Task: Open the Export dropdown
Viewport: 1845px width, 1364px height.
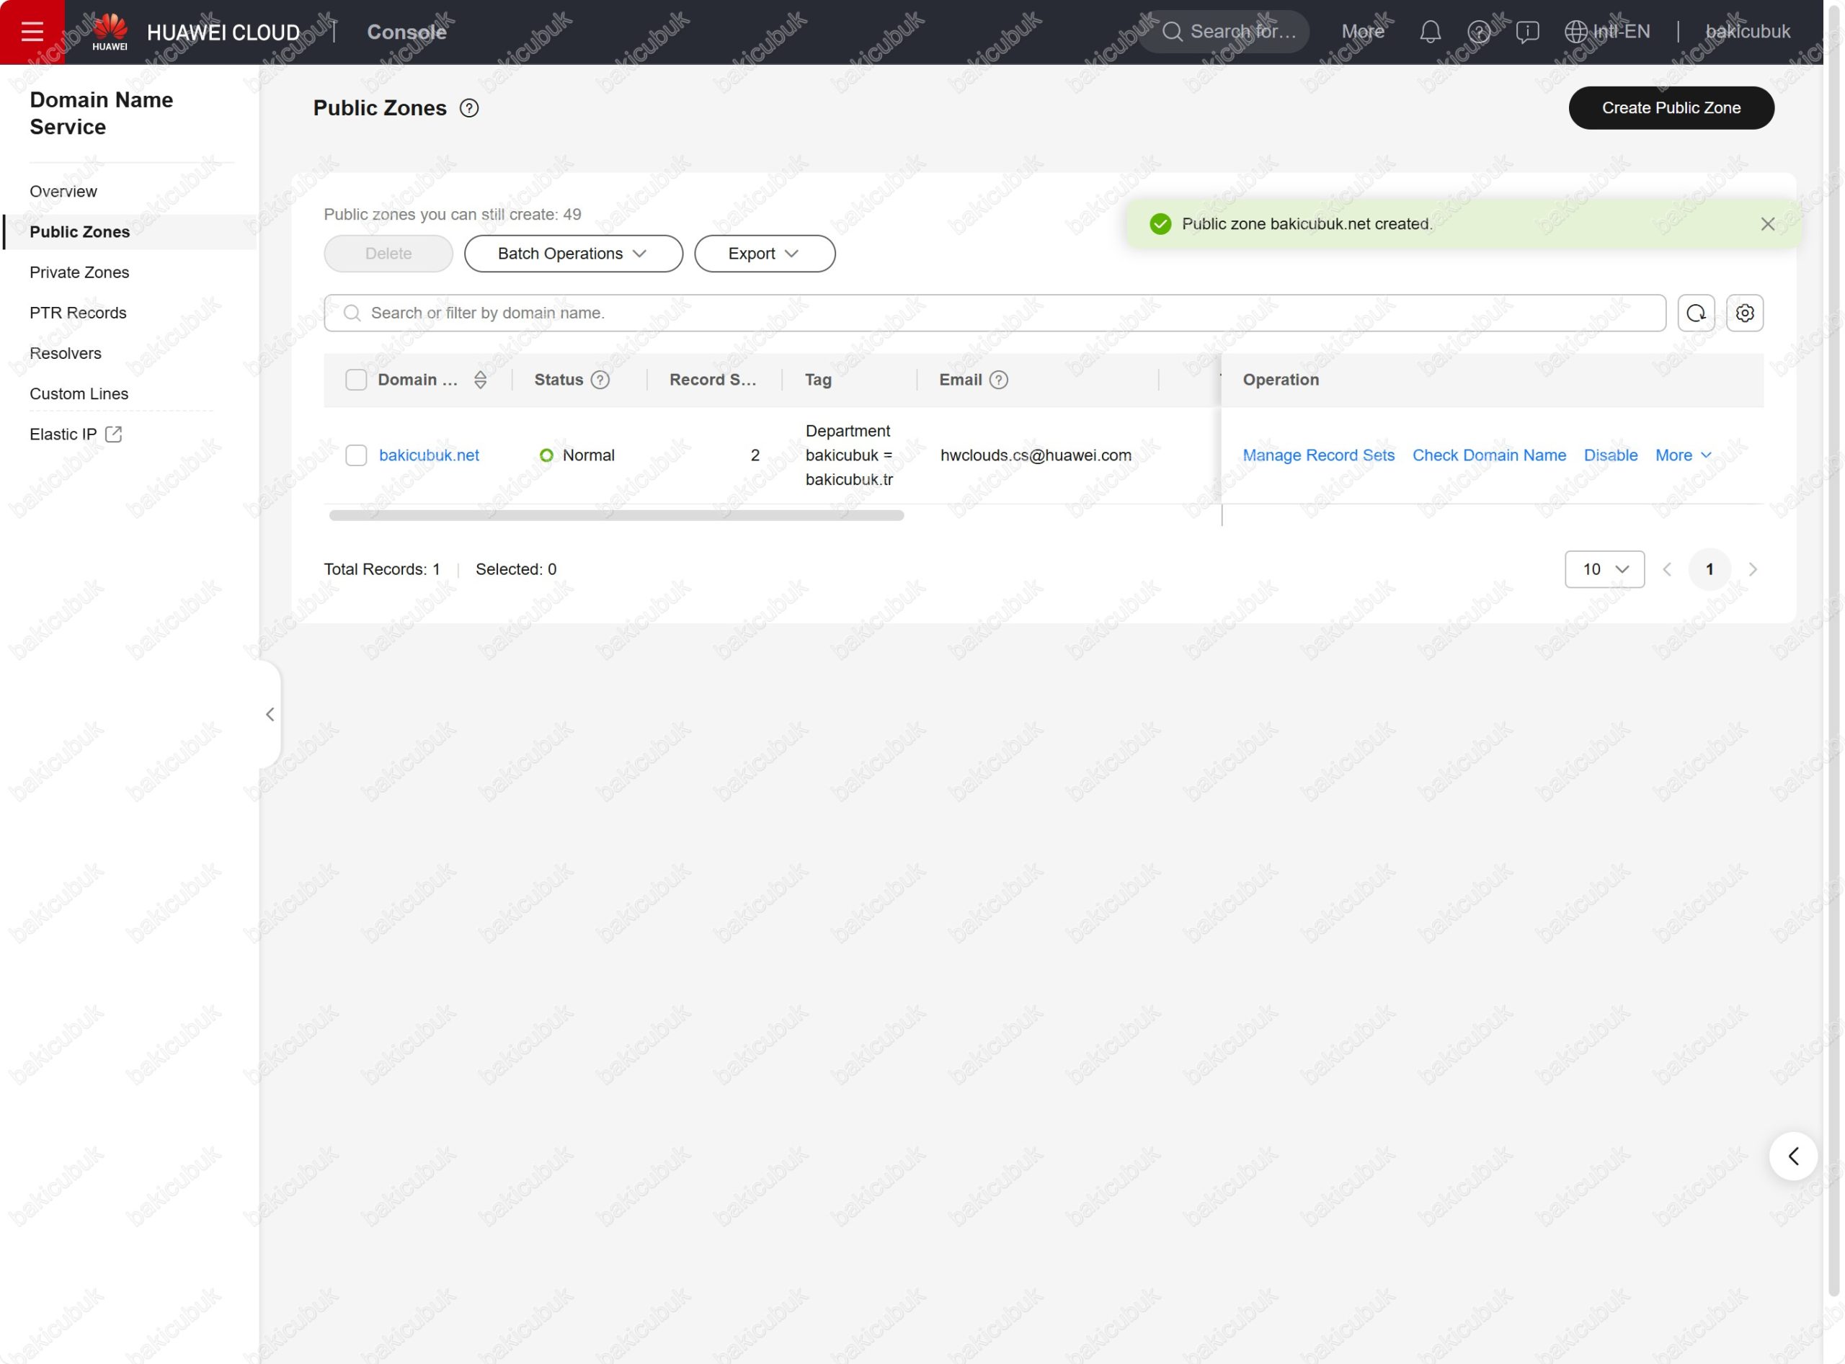Action: [764, 254]
